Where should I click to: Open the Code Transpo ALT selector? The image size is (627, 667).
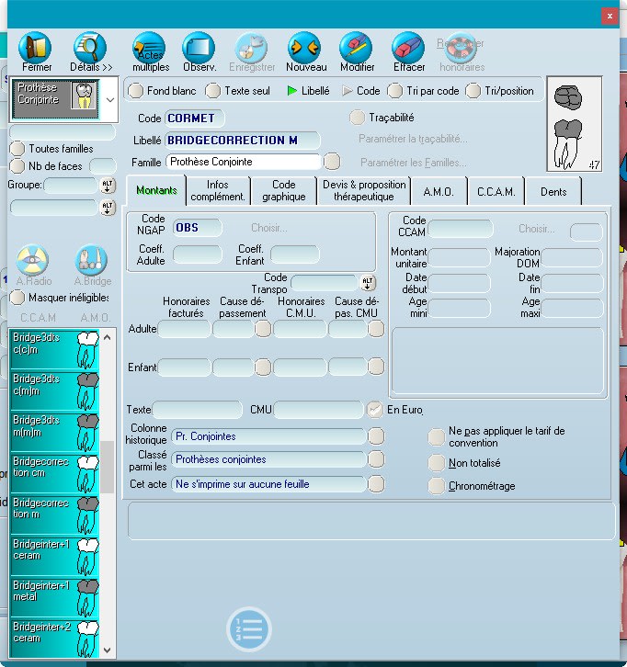[369, 283]
